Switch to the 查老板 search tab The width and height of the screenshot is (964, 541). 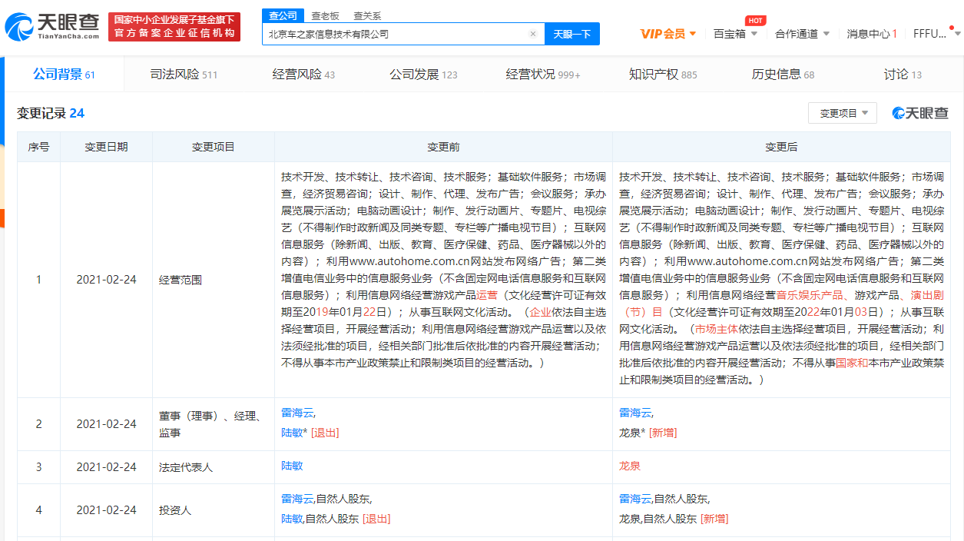(x=326, y=15)
